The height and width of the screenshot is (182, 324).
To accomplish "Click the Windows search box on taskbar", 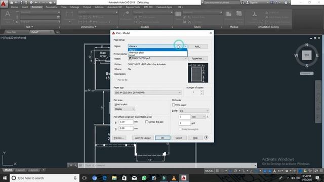I will click(45, 178).
